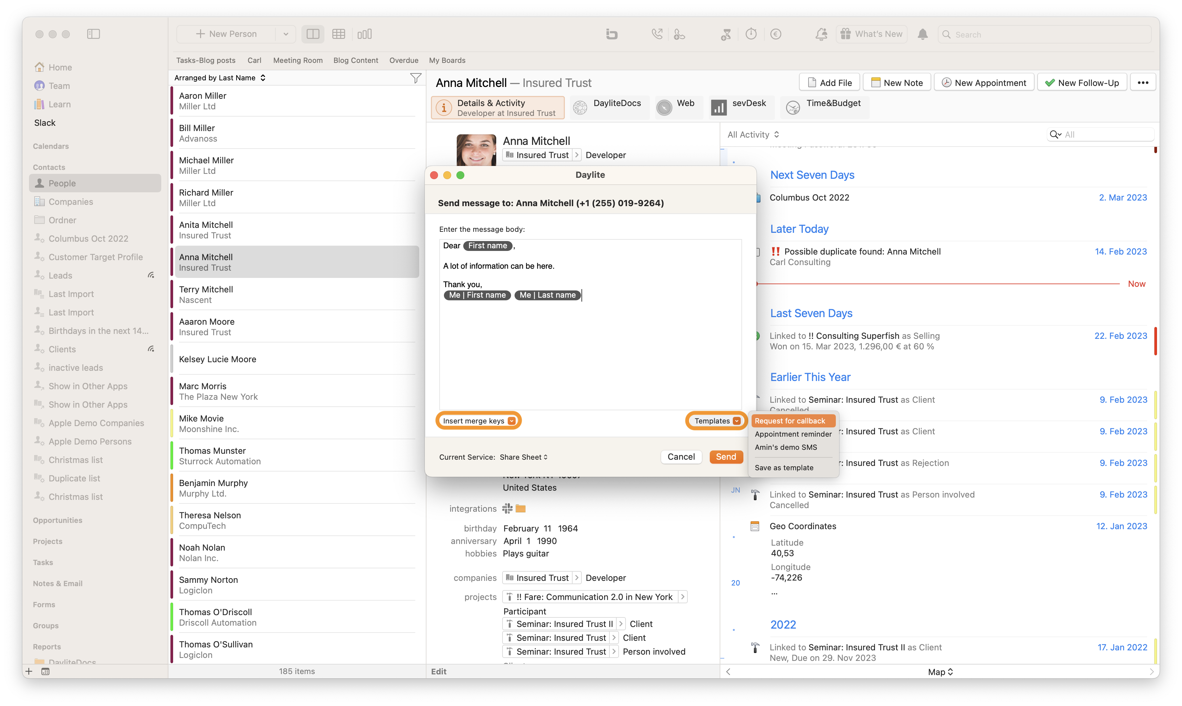Open the Time&Budget tab
This screenshot has width=1182, height=706.
point(824,108)
